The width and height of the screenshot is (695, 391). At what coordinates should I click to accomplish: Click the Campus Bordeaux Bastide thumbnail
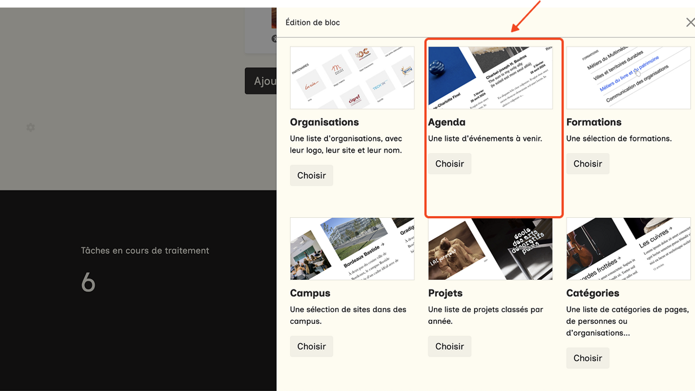pyautogui.click(x=352, y=249)
